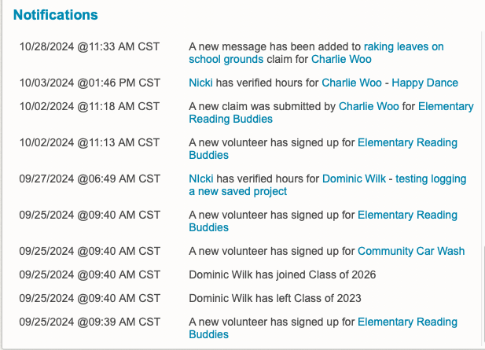Screen dimensions: 485x350
Task: Open the Community Car Wash link
Action: click(410, 251)
